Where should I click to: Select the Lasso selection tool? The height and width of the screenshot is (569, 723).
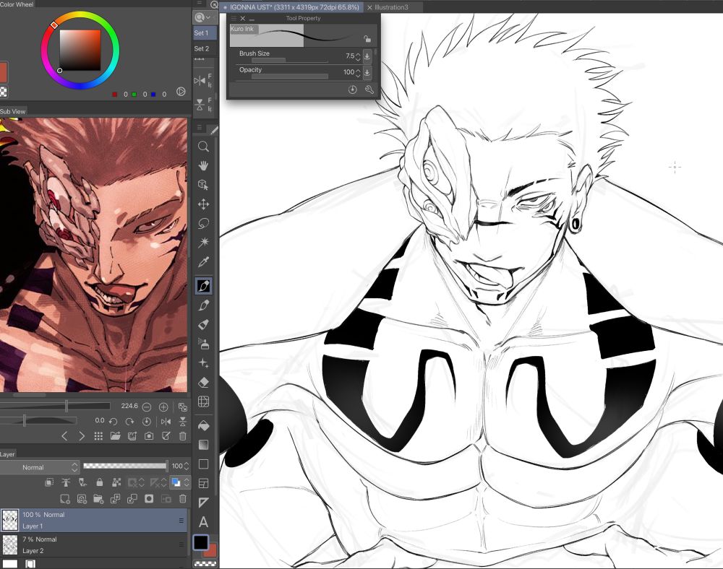203,223
